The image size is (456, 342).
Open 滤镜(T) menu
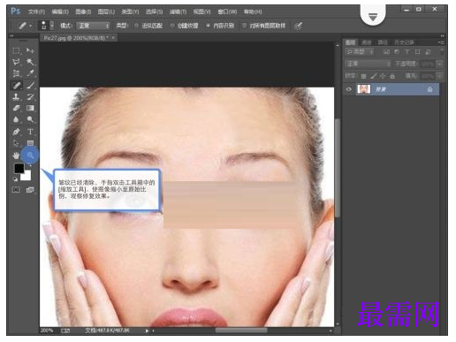[178, 11]
